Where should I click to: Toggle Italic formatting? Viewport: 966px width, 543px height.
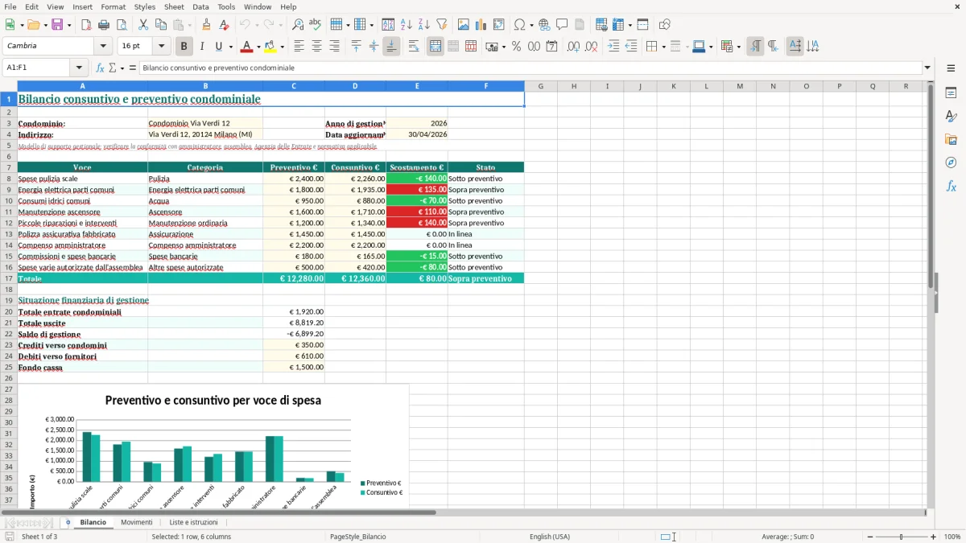point(201,47)
